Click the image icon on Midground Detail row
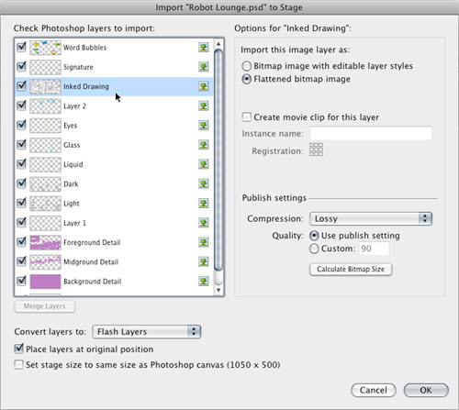This screenshot has width=459, height=410. 204,262
